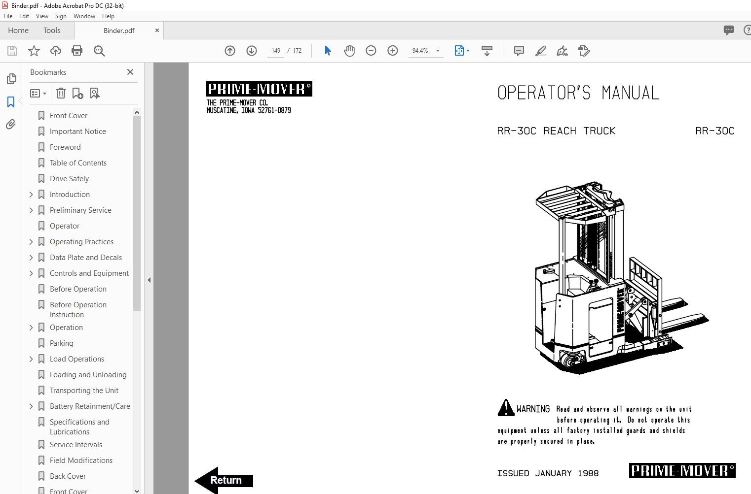Expand Controls and Equipment bookmark
The width and height of the screenshot is (751, 494).
[x=31, y=273]
